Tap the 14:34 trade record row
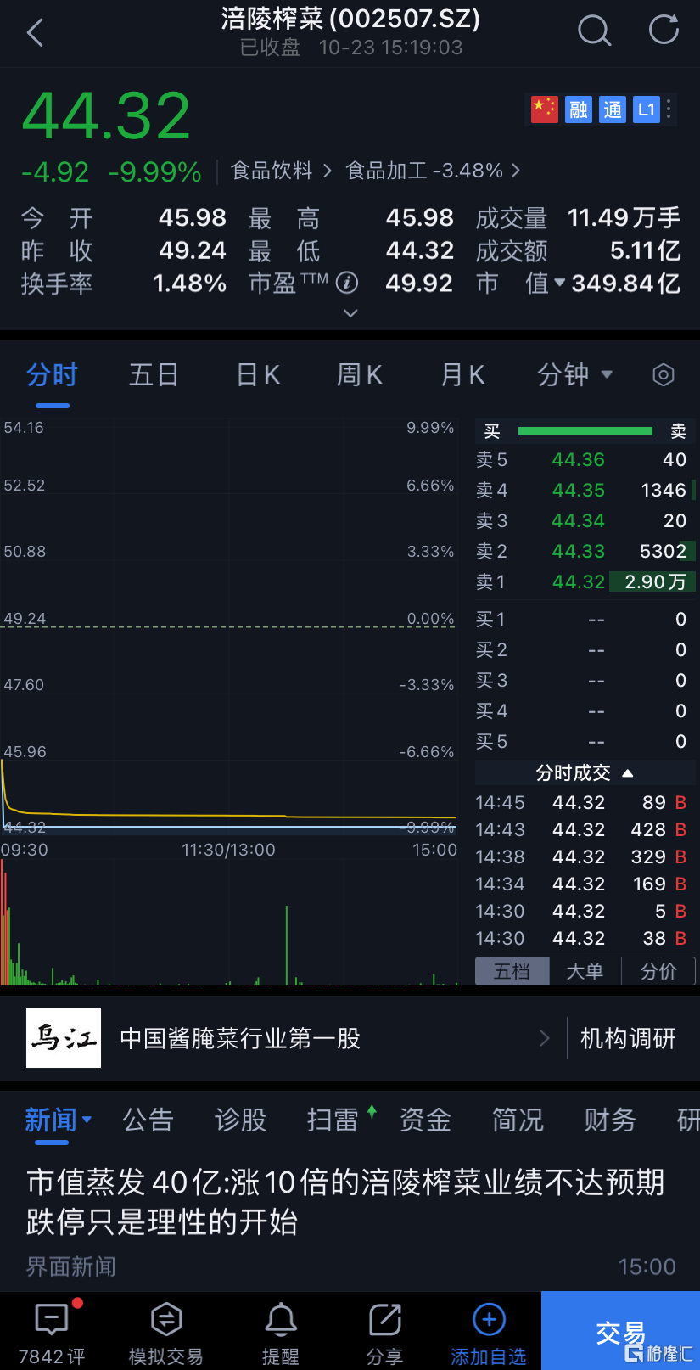The height and width of the screenshot is (1370, 700). point(585,884)
